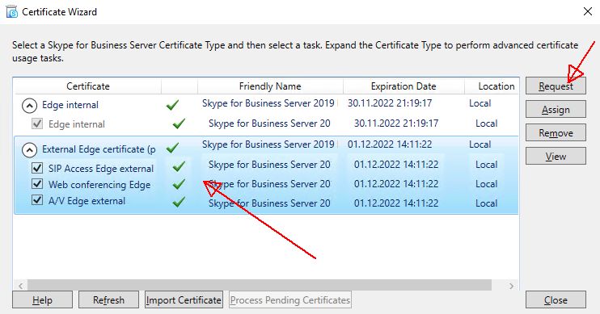
Task: Click the Remove button
Action: pyautogui.click(x=556, y=133)
